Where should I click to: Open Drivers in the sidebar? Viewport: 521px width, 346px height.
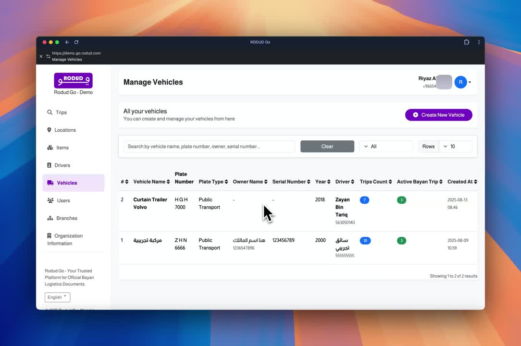[x=74, y=165]
